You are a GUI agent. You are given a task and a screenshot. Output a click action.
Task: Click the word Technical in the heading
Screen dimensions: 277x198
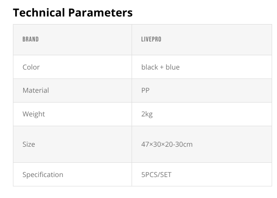pyautogui.click(x=39, y=12)
